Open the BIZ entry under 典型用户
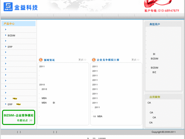This screenshot has height=139, width=185. click(154, 72)
